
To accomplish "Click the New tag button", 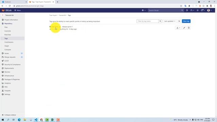I will pyautogui.click(x=186, y=21).
